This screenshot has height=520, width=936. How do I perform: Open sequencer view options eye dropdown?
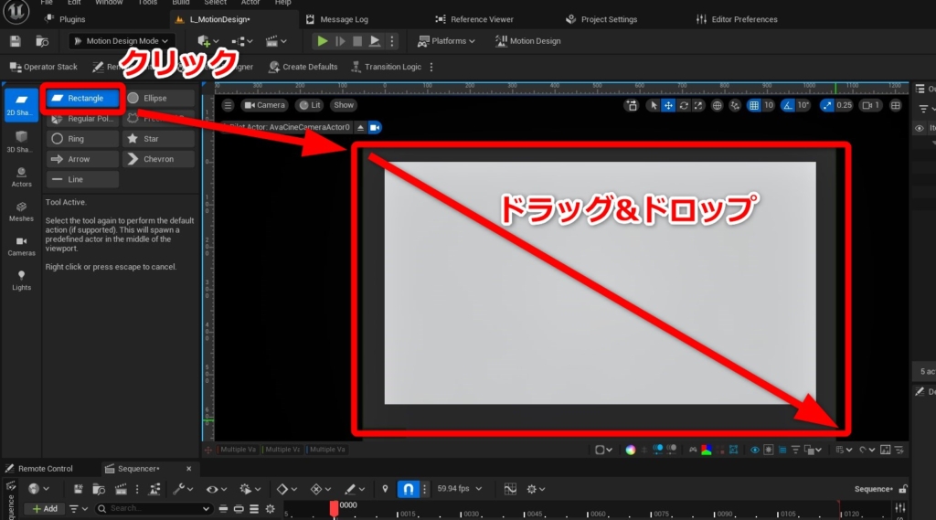(x=216, y=489)
